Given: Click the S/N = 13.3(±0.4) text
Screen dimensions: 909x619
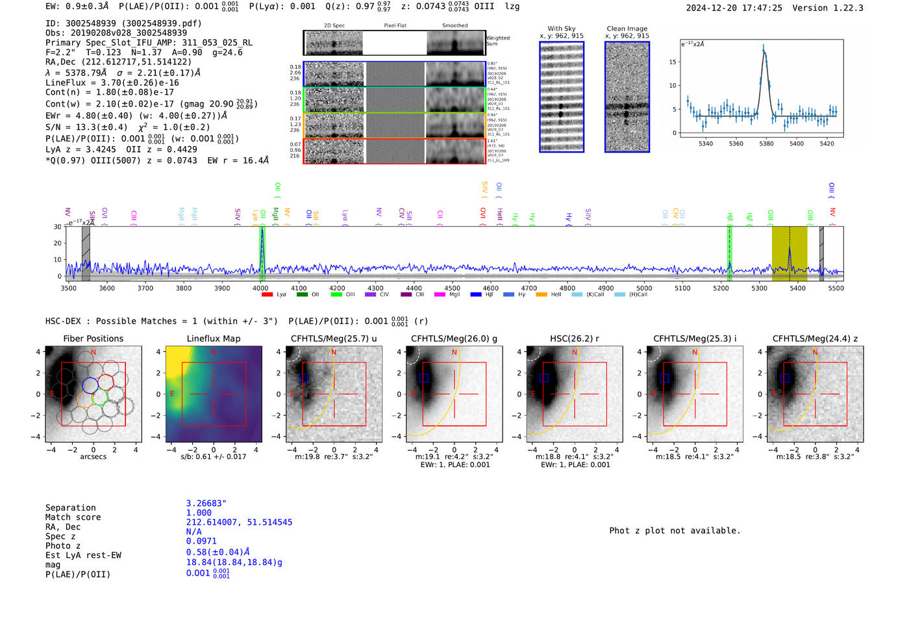Looking at the screenshot, I should point(86,127).
